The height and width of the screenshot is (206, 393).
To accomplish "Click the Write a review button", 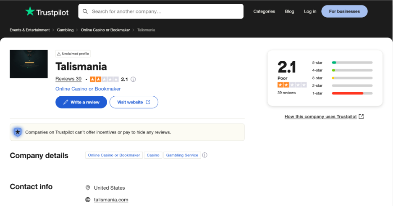I will point(81,102).
